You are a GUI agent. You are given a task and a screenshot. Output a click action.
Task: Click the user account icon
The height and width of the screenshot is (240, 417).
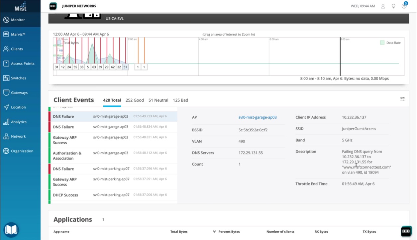point(383,6)
